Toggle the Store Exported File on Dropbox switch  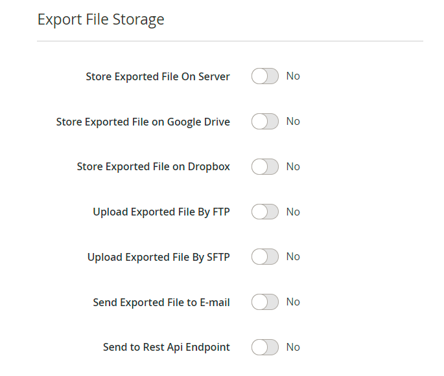pos(264,167)
